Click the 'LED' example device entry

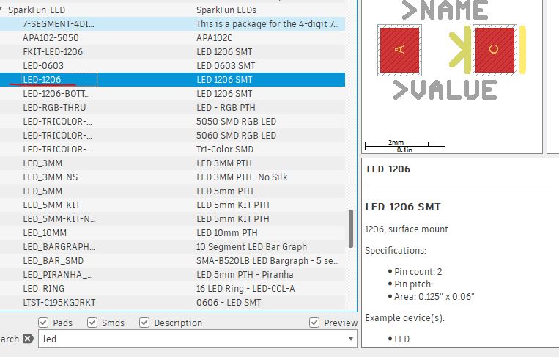[x=401, y=339]
